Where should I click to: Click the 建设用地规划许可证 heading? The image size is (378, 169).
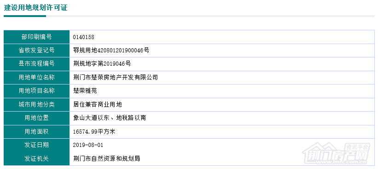coord(36,8)
